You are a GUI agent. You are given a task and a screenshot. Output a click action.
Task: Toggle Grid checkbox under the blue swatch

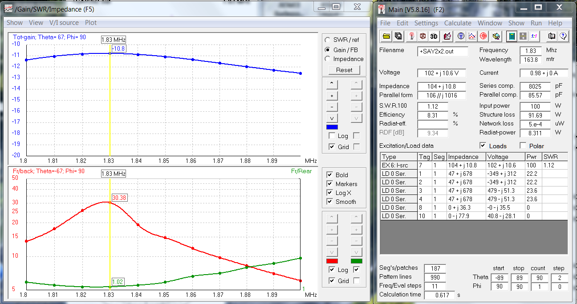point(332,146)
